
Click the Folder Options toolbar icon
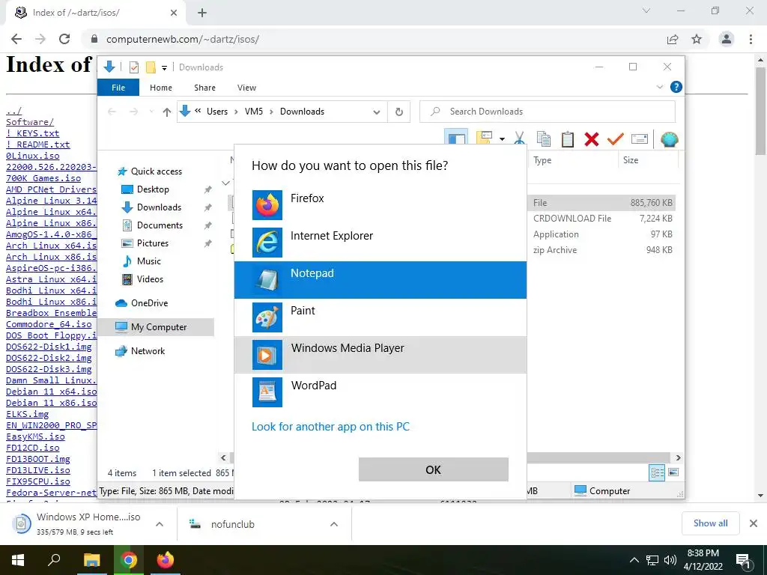(484, 139)
